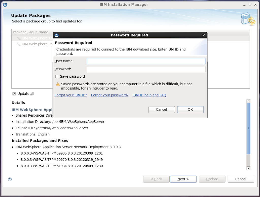Click the Password Required dialog title icon
260x197 pixels.
pyautogui.click(x=57, y=35)
